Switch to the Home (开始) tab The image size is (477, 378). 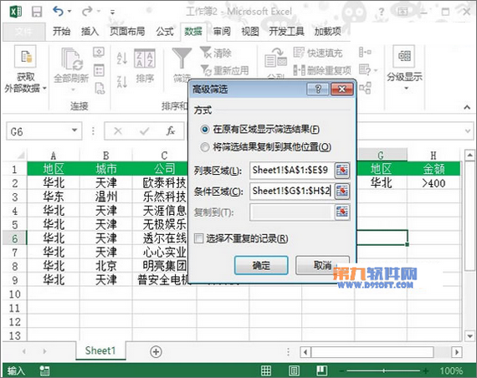pyautogui.click(x=61, y=31)
